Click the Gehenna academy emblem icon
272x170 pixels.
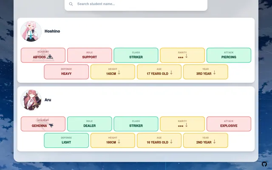coord(51,125)
